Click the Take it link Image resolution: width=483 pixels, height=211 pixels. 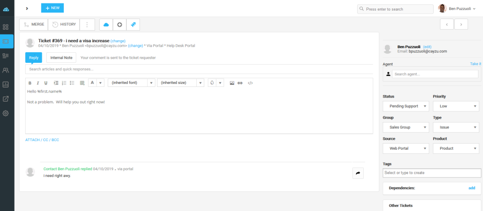[475, 64]
